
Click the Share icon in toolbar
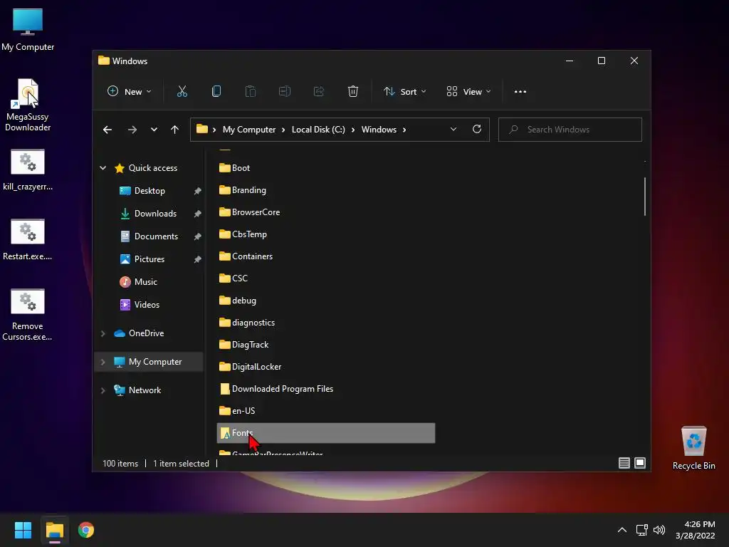click(319, 92)
